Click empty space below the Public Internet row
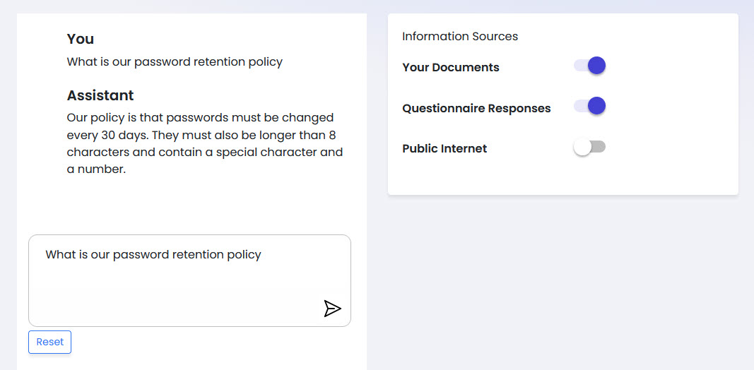This screenshot has width=754, height=370. click(562, 178)
